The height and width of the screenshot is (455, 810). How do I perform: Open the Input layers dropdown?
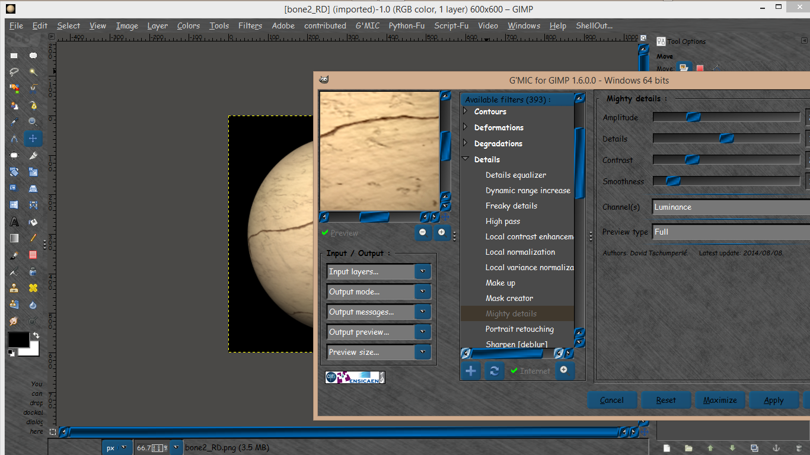pos(379,271)
